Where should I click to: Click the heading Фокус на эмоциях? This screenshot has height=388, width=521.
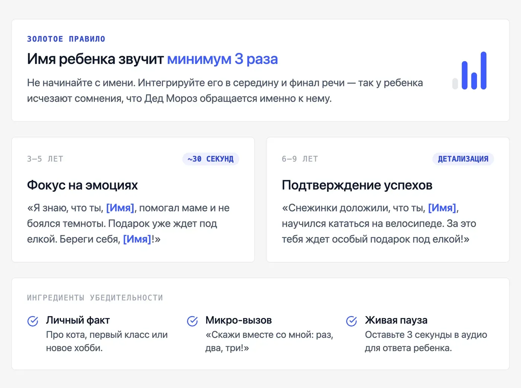pyautogui.click(x=83, y=185)
